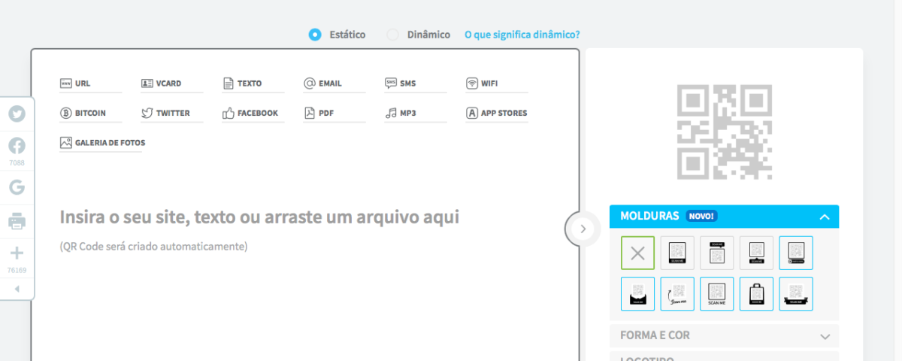Select the Dinâmico radio button
This screenshot has width=902, height=361.
click(392, 35)
